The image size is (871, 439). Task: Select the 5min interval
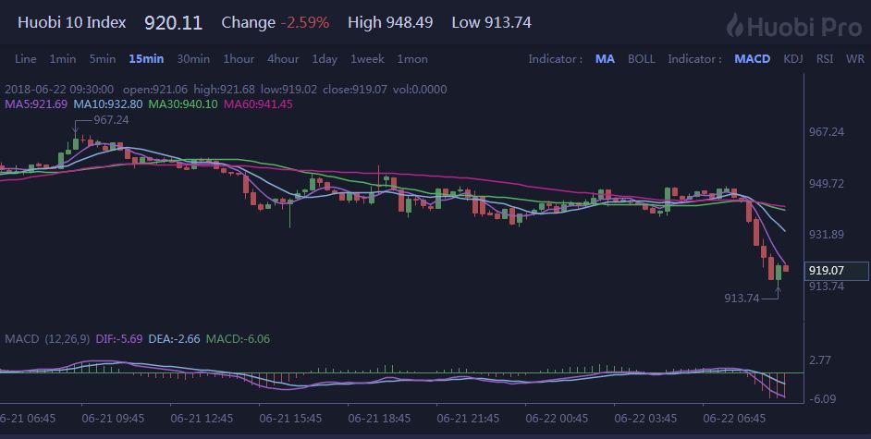pyautogui.click(x=103, y=59)
